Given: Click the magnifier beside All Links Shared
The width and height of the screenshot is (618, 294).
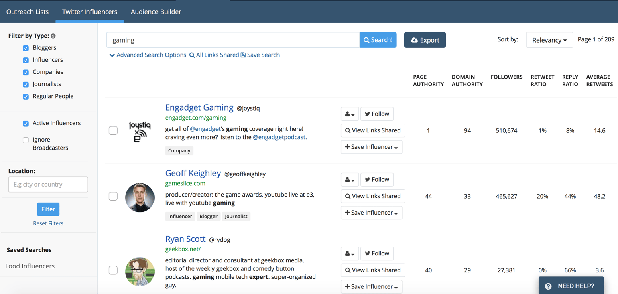Looking at the screenshot, I should pyautogui.click(x=192, y=55).
